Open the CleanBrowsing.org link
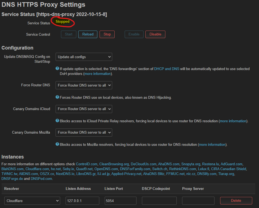The image size is (259, 208). pos(114,164)
